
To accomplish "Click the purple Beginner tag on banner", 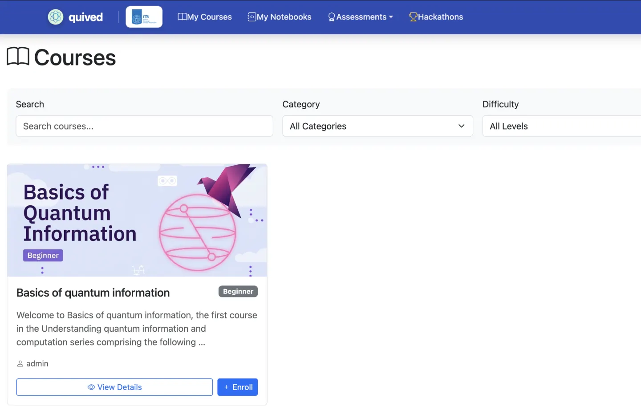I will (43, 256).
